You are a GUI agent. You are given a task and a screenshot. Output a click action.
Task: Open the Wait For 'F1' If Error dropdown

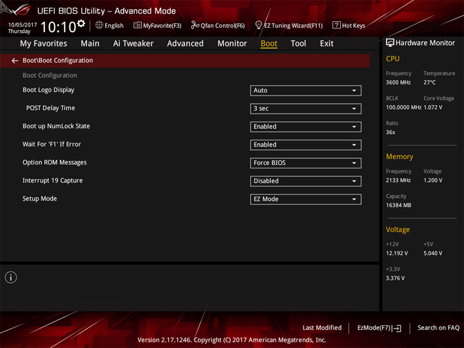(x=305, y=145)
